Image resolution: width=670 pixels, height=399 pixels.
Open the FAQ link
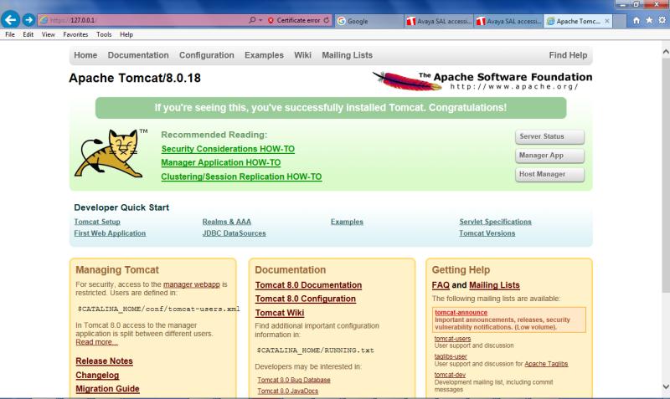coord(441,285)
